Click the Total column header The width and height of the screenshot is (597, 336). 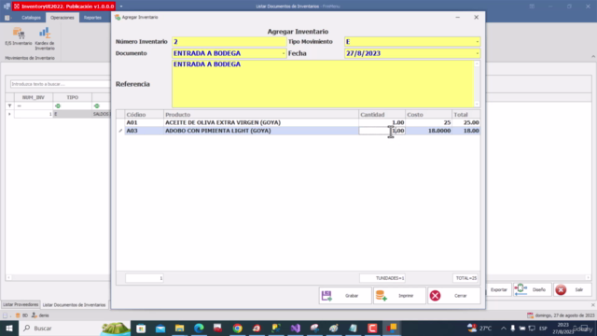pyautogui.click(x=466, y=114)
